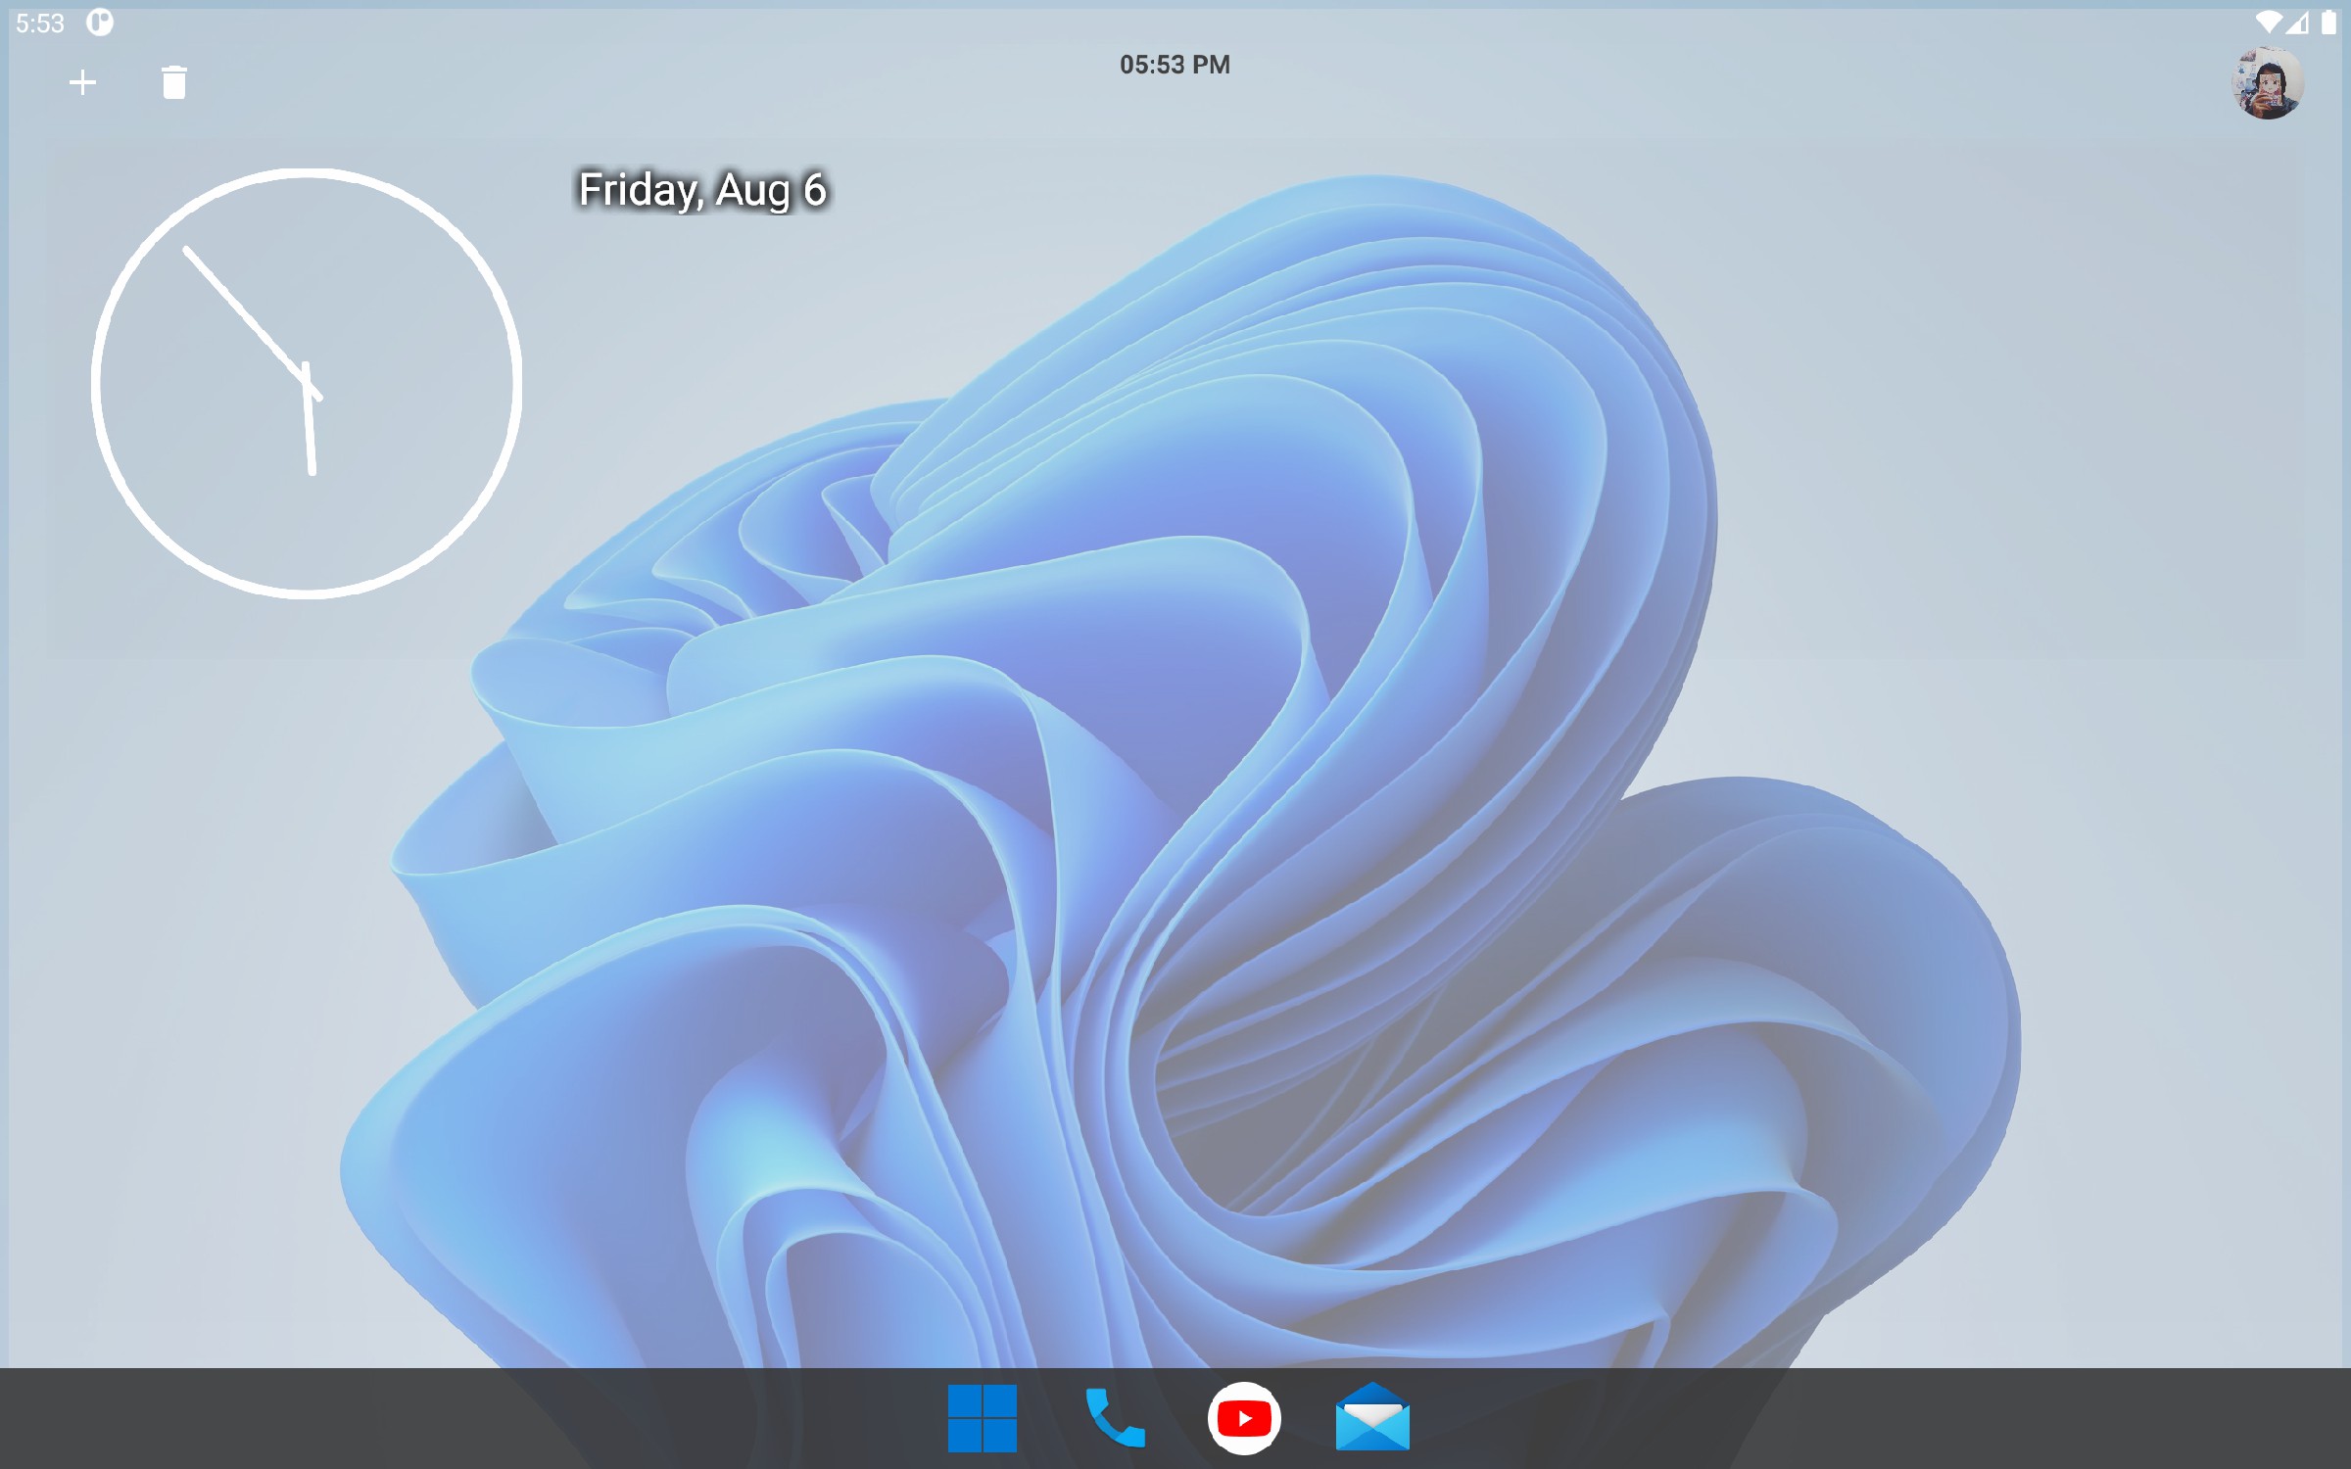Image resolution: width=2351 pixels, height=1469 pixels.
Task: Click the battery indicator in status bar
Action: 2328,22
